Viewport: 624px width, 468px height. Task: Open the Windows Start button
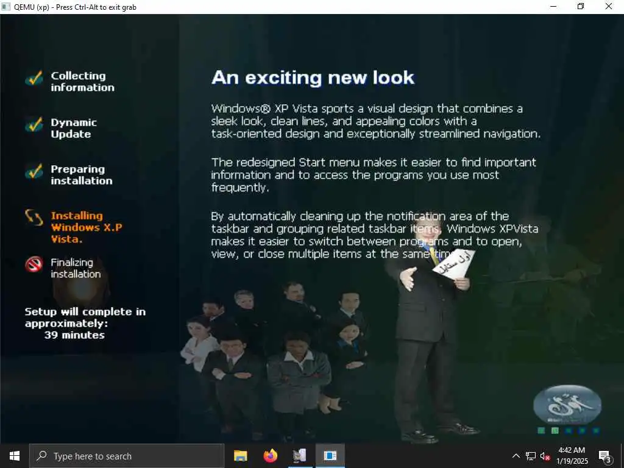pos(15,456)
